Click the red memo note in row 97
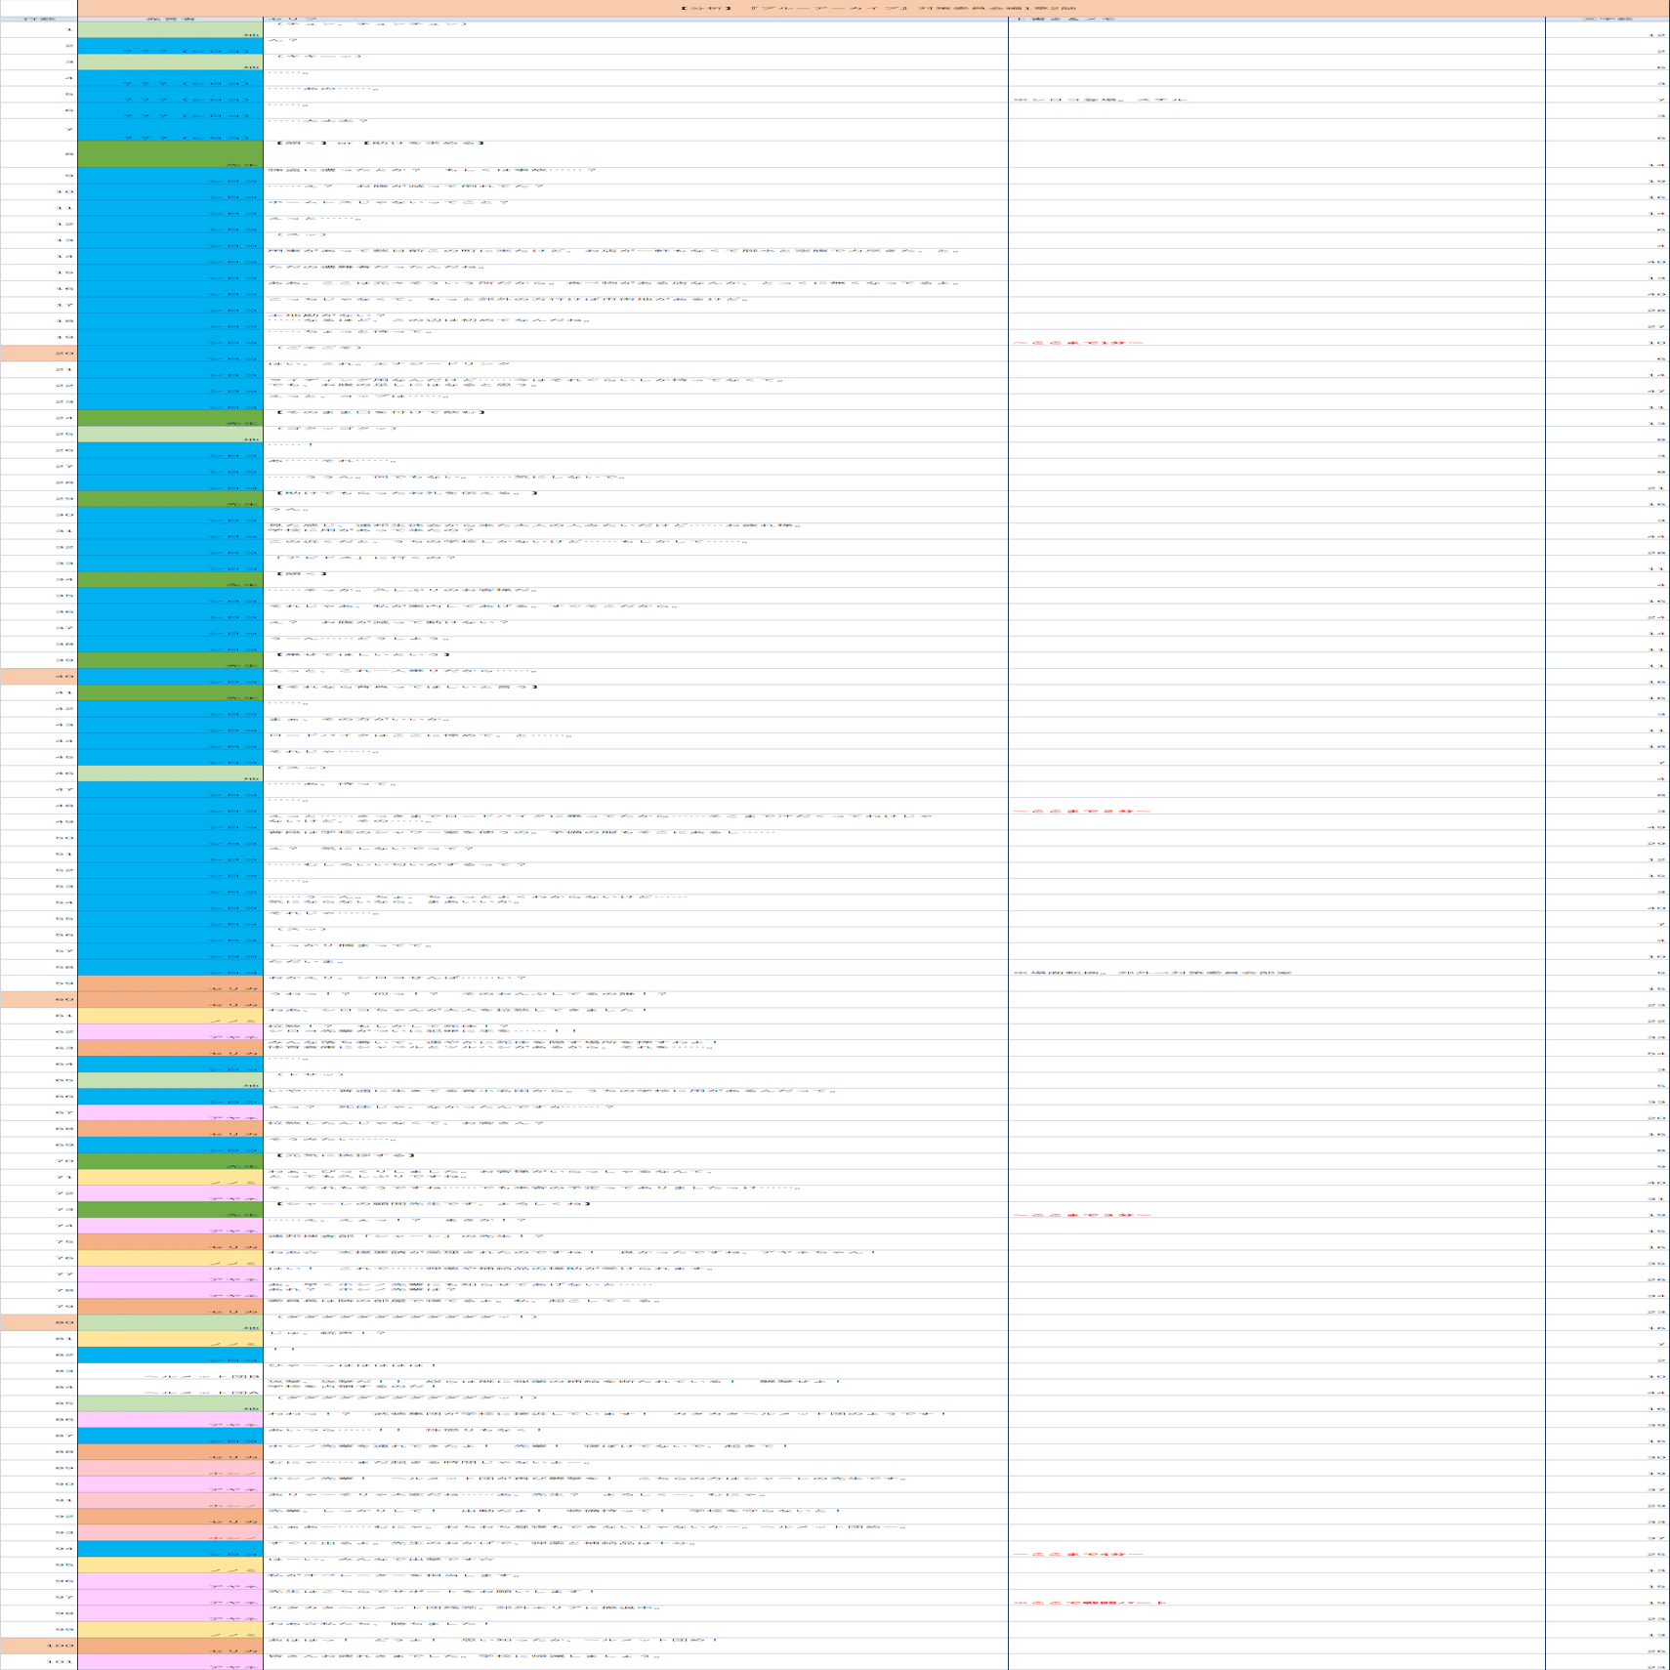Viewport: 1670px width, 1670px height. [x=1090, y=1603]
